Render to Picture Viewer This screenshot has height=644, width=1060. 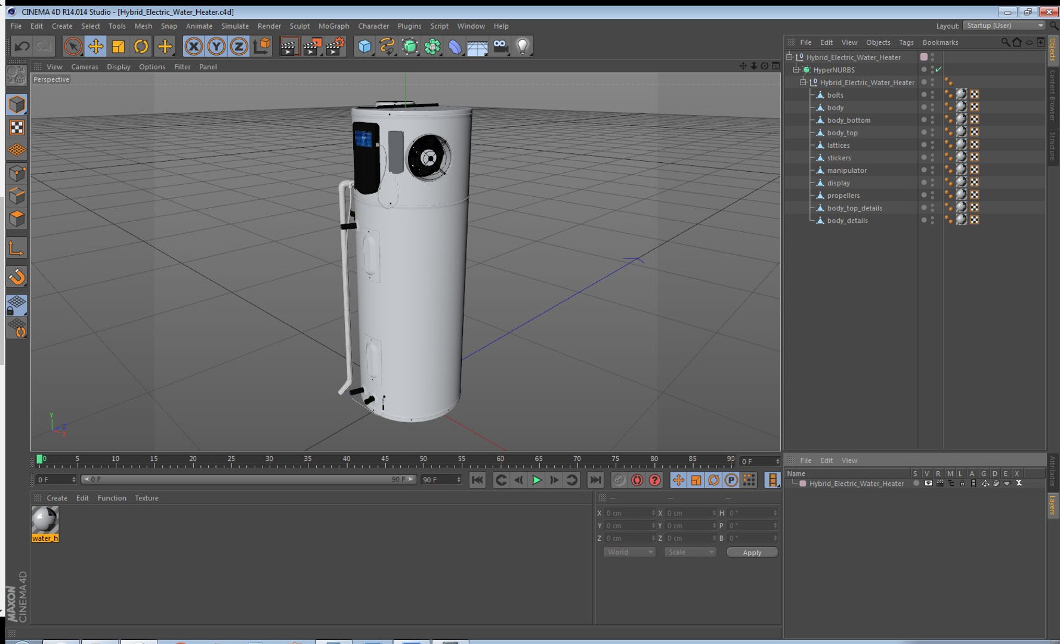coord(312,46)
